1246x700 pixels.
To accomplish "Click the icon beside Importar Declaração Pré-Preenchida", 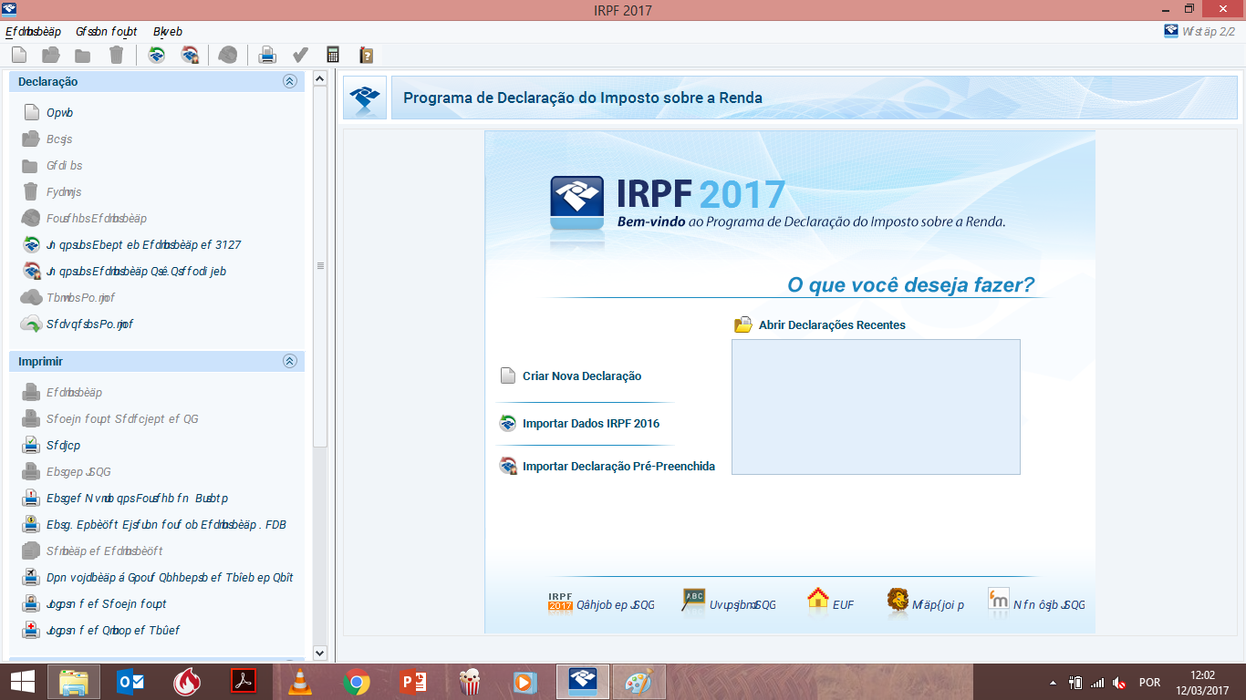I will pos(508,466).
